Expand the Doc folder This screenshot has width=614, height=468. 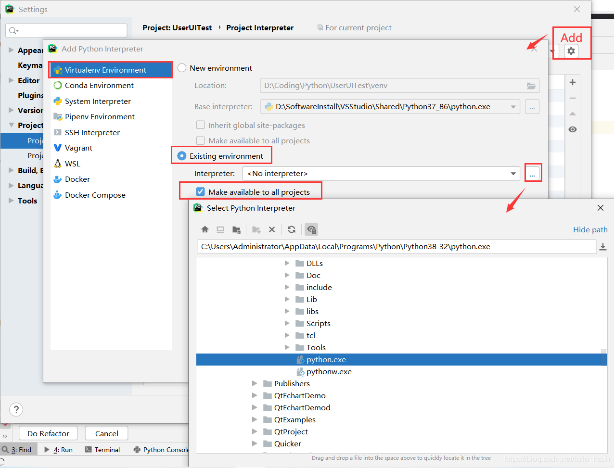[x=287, y=275]
